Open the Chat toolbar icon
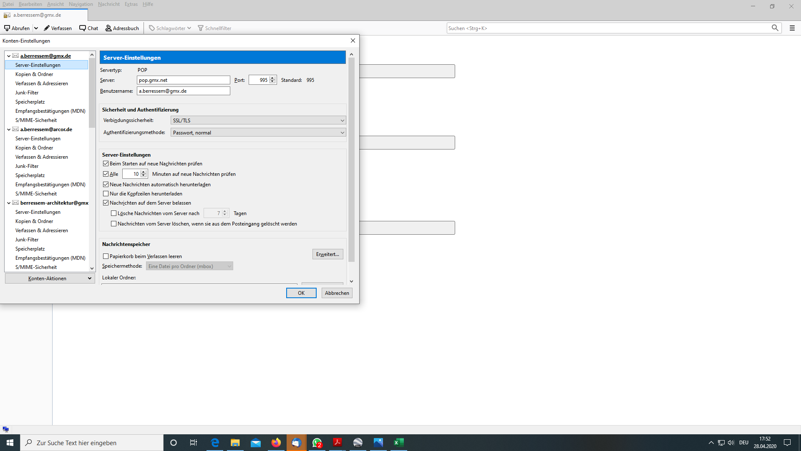The image size is (801, 451). click(83, 28)
